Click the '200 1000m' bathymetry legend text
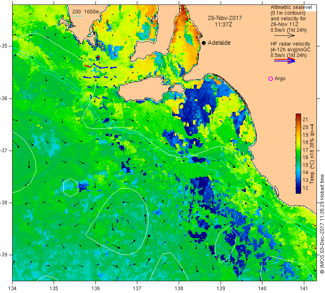The width and height of the screenshot is (325, 293). click(x=86, y=12)
